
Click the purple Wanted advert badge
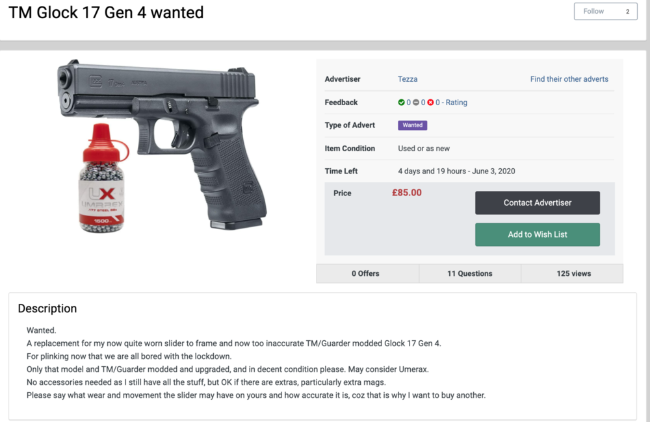[x=412, y=125]
